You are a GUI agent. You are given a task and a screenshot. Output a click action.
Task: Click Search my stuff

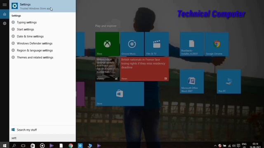(x=42, y=130)
